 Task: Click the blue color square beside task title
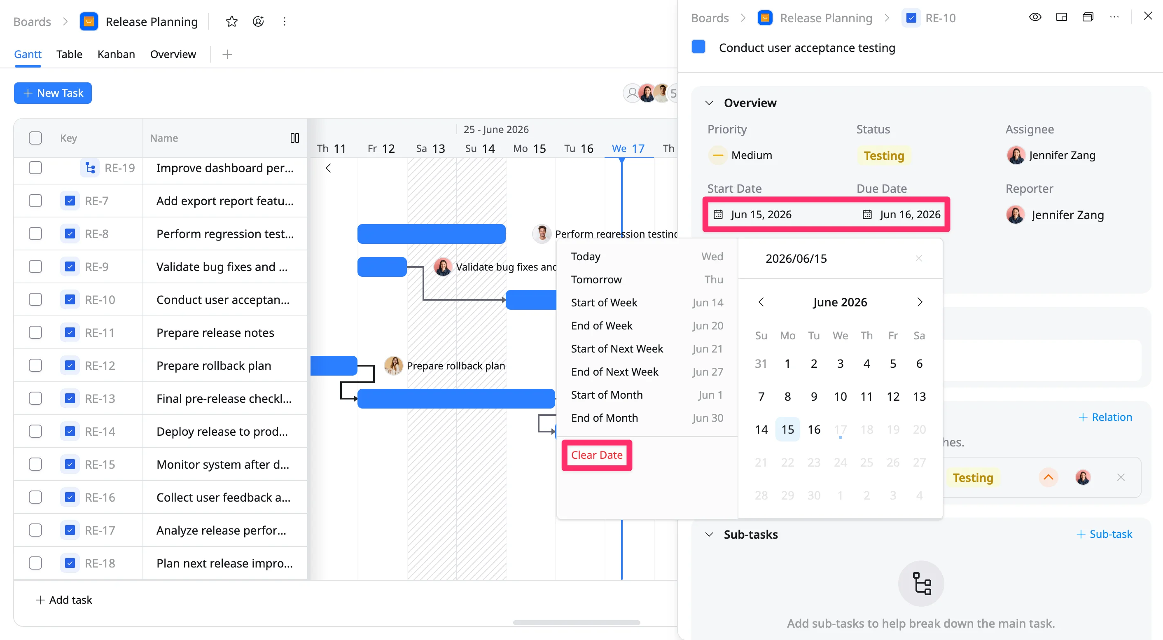(698, 47)
